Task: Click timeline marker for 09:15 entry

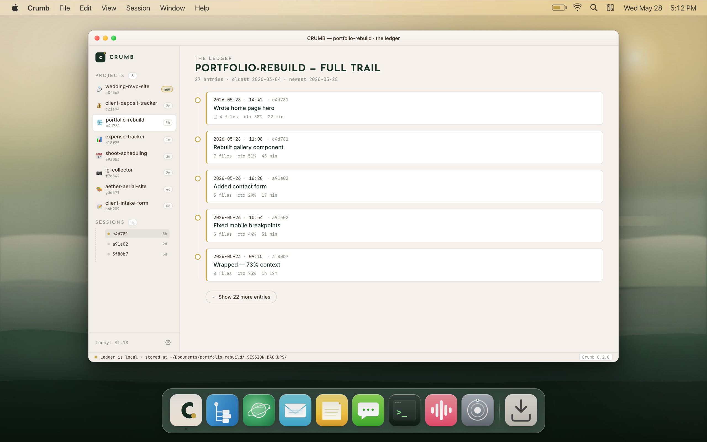Action: [198, 257]
